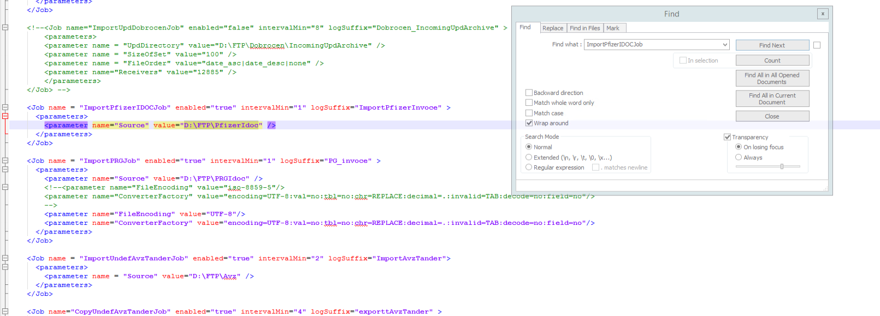Select Regular expression search mode
Image resolution: width=880 pixels, height=316 pixels.
coord(529,167)
